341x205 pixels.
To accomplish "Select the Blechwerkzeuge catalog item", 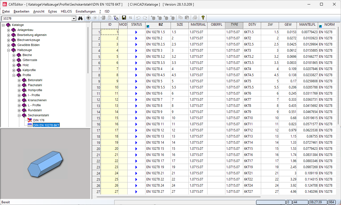I will click(28, 40).
